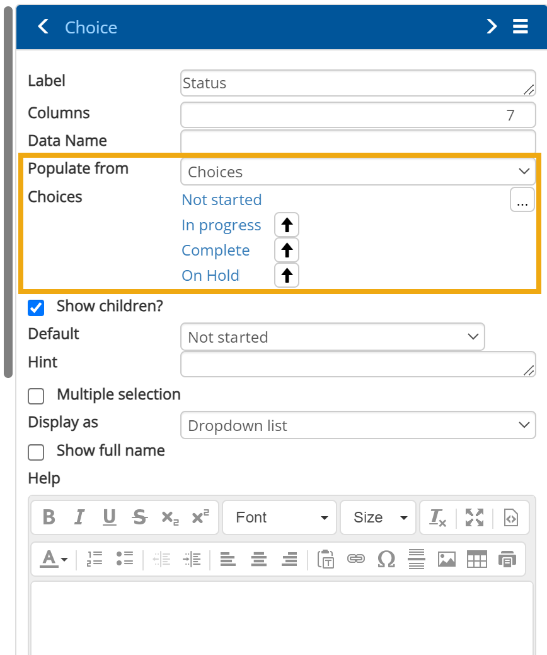Screen dimensions: 547x655
Task: Insert an image into Help editor
Action: (x=447, y=558)
